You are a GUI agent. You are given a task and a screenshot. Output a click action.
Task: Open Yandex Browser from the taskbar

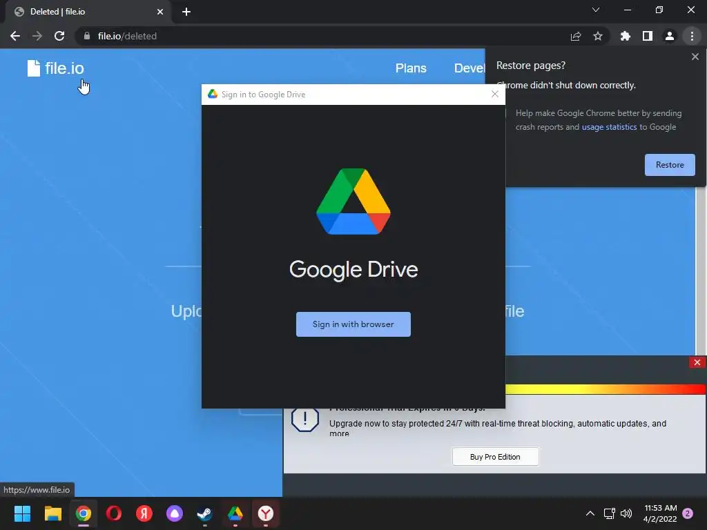266,513
